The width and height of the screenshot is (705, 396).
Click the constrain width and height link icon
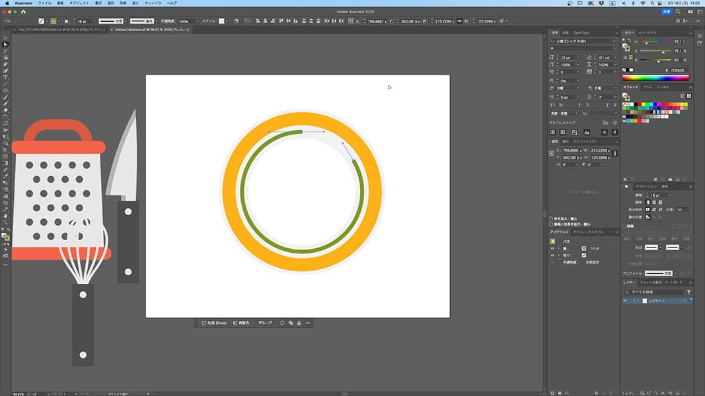tap(615, 153)
